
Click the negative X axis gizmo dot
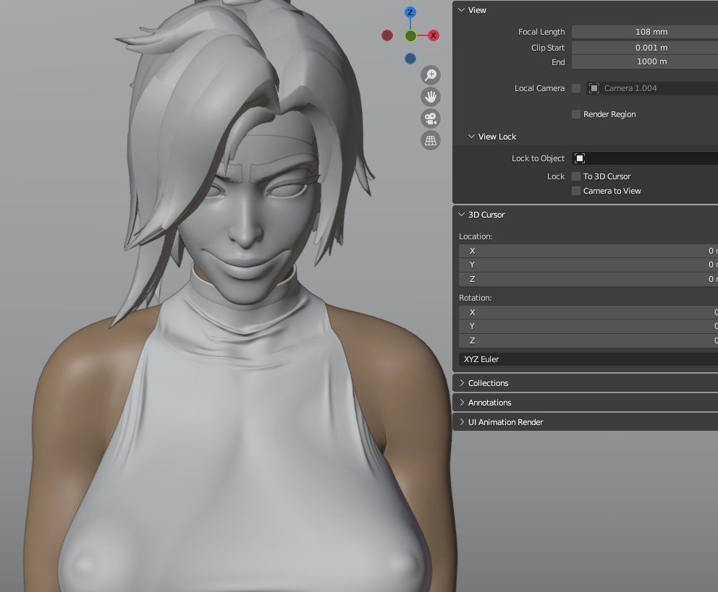pos(387,35)
